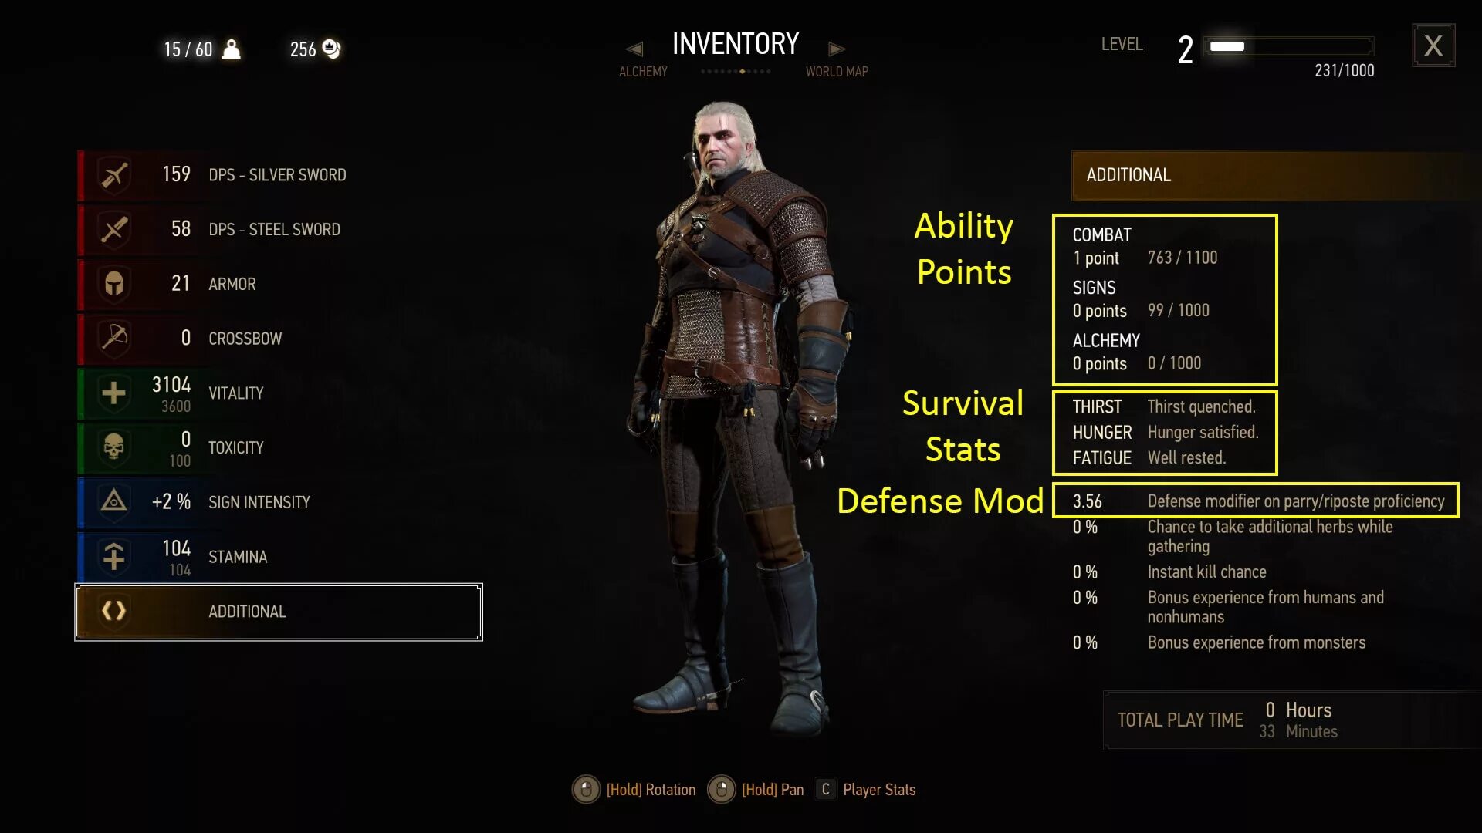Go to previous panel with left arrow
Viewport: 1482px width, 833px height.
click(634, 49)
